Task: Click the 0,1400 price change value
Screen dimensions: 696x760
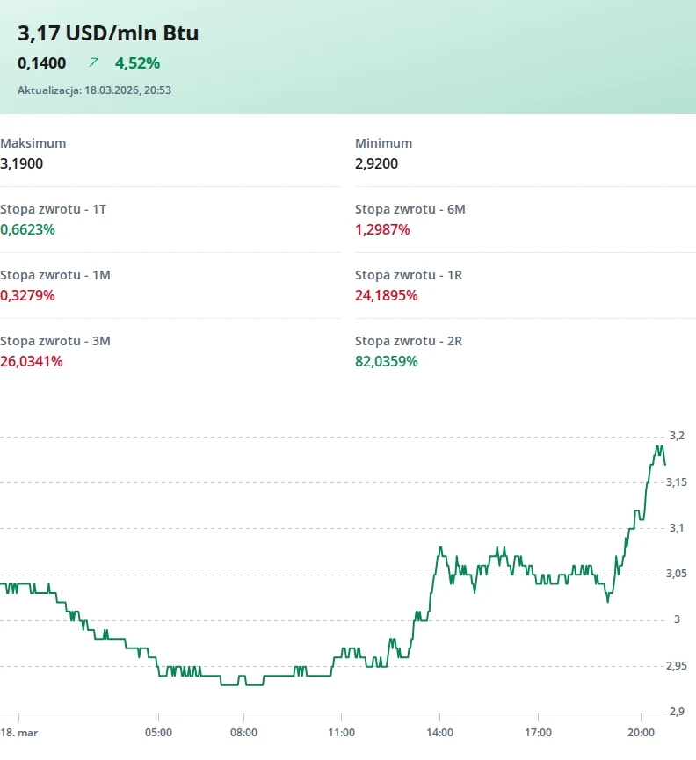Action: point(42,63)
